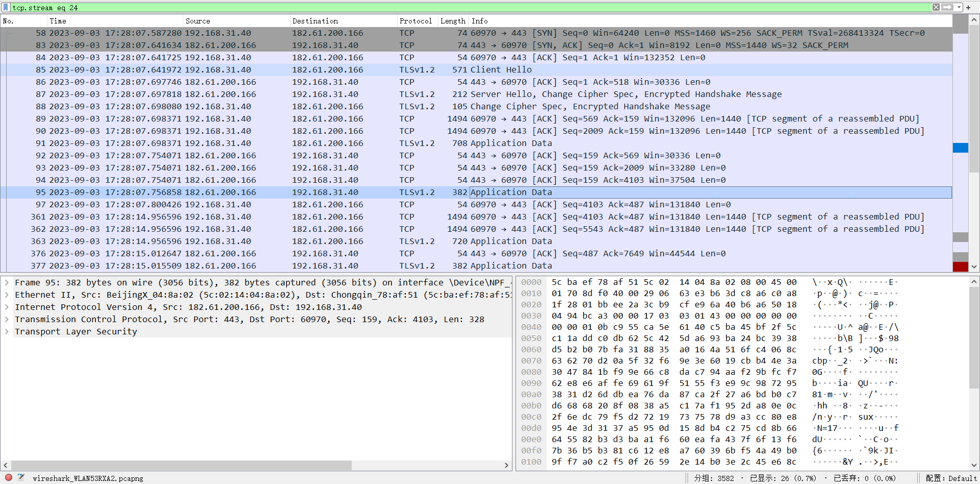Click the packet details horizontal scrollbar thumb
The width and height of the screenshot is (980, 484).
click(181, 465)
